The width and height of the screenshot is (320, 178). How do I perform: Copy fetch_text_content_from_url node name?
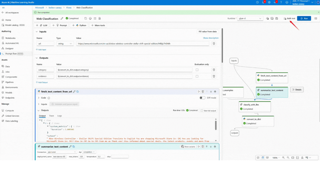(78, 92)
